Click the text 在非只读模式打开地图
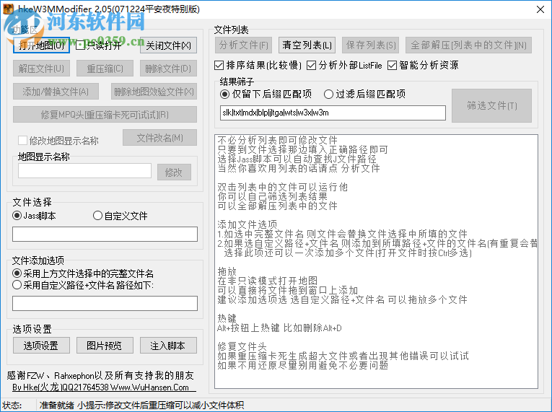Image resolution: width=552 pixels, height=412 pixels. pos(268,281)
